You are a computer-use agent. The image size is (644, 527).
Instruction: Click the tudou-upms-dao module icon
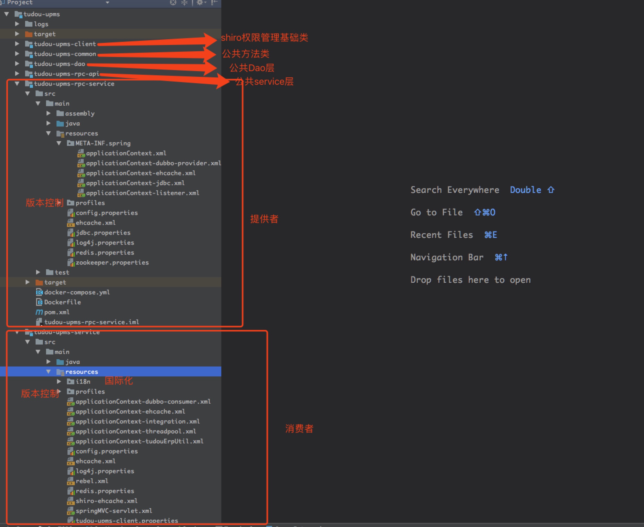tap(29, 64)
